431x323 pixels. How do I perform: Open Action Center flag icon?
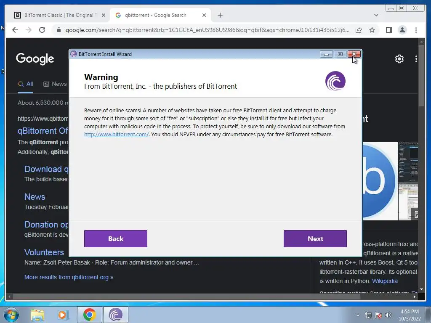378,315
